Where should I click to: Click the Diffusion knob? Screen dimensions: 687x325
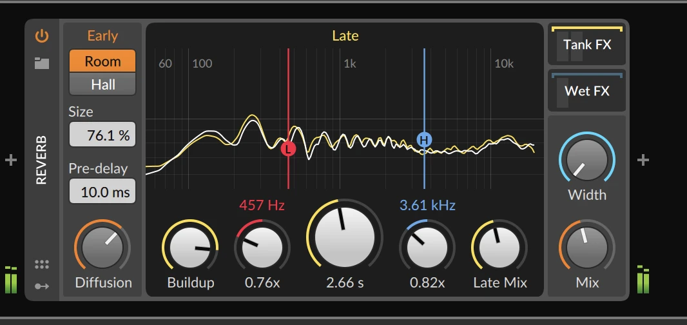point(103,247)
